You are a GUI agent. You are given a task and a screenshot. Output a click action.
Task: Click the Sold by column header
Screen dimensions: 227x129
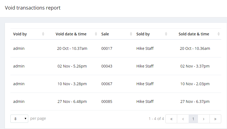click(143, 34)
